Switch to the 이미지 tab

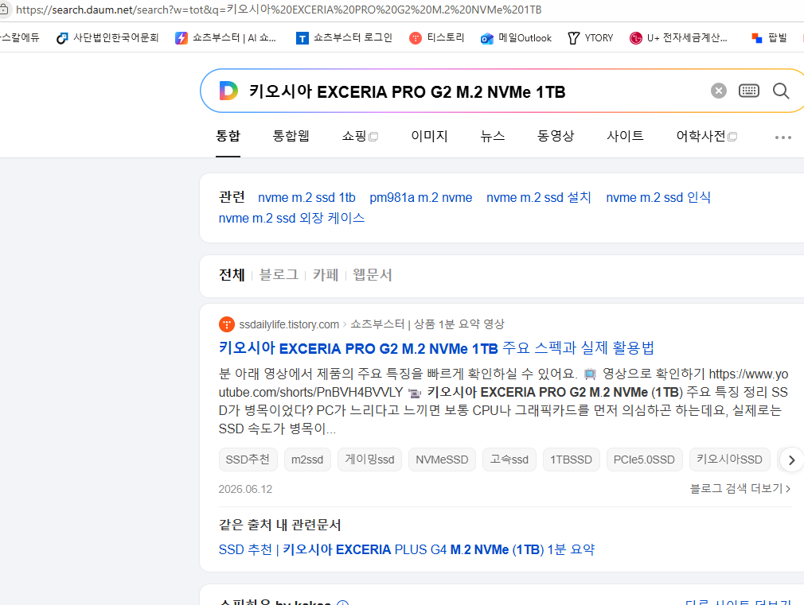[x=429, y=136]
